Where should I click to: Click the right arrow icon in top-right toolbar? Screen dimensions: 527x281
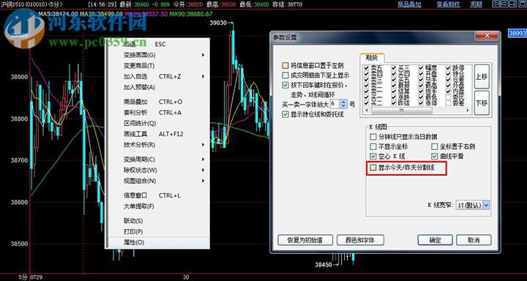pos(504,4)
